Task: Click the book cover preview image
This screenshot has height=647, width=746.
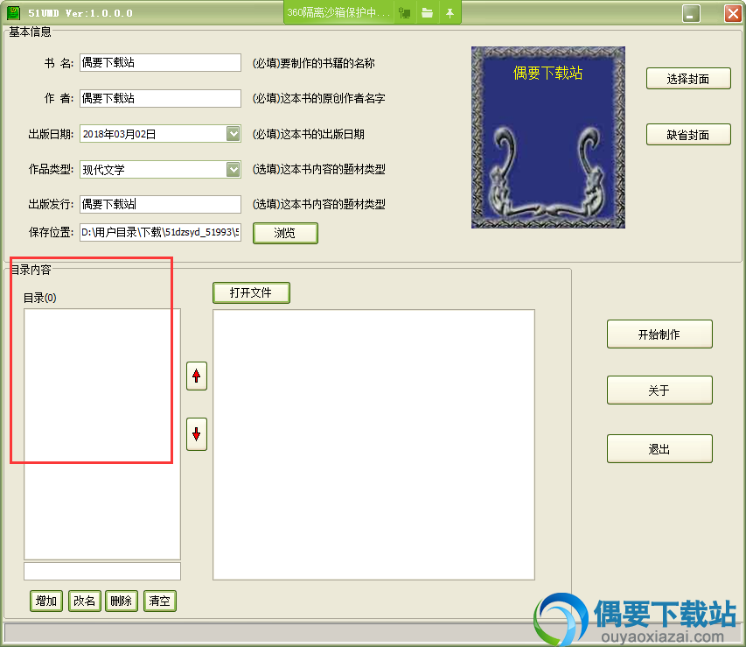Action: coord(548,137)
